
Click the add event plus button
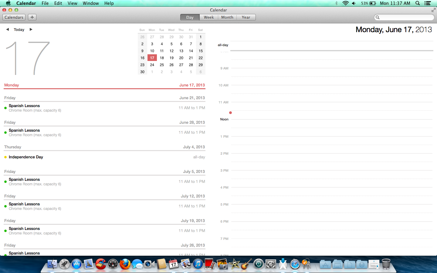click(32, 17)
